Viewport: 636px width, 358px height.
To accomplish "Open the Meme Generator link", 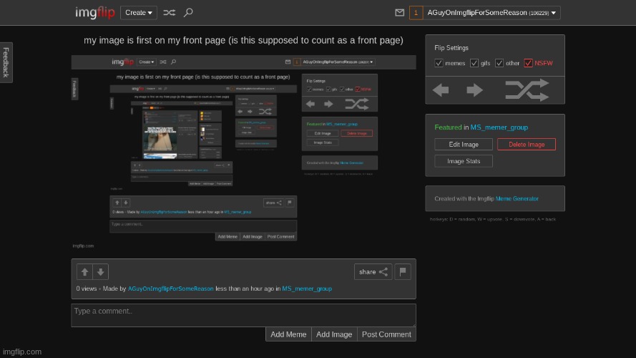I will pyautogui.click(x=517, y=198).
